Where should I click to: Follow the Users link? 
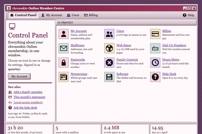pyautogui.click(x=120, y=31)
